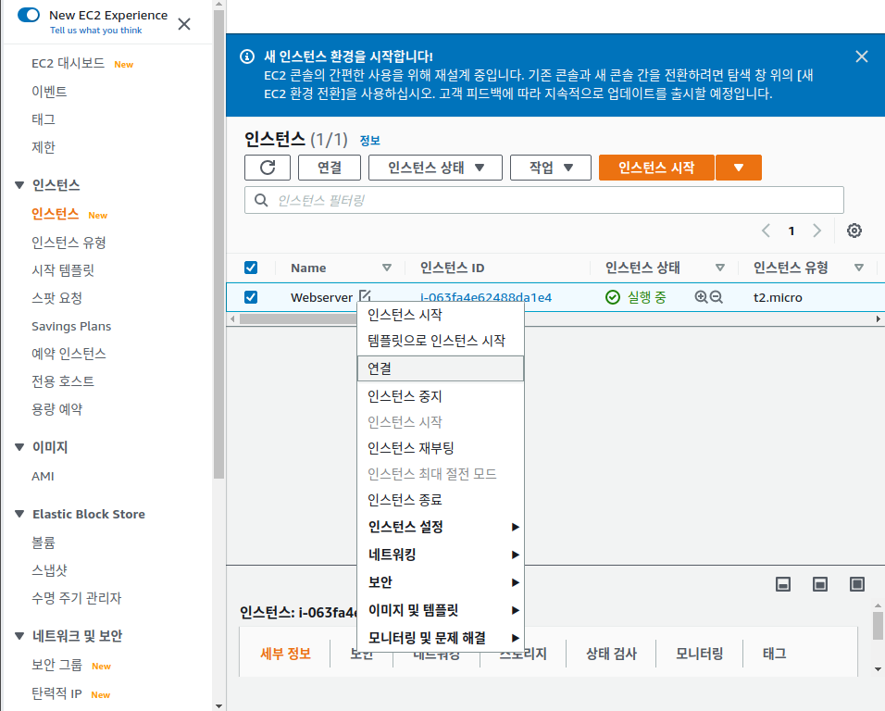Uncheck the Webserver row checkbox
This screenshot has width=885, height=711.
251,297
